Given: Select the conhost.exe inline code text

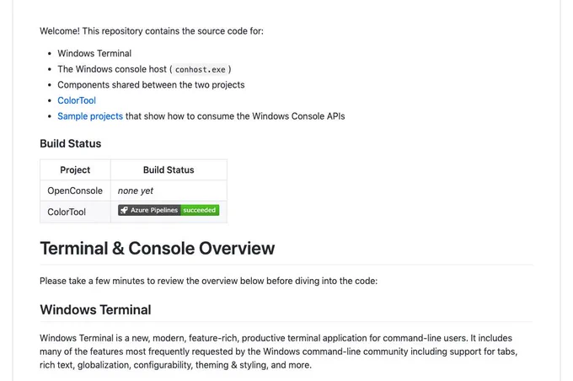Looking at the screenshot, I should point(201,69).
